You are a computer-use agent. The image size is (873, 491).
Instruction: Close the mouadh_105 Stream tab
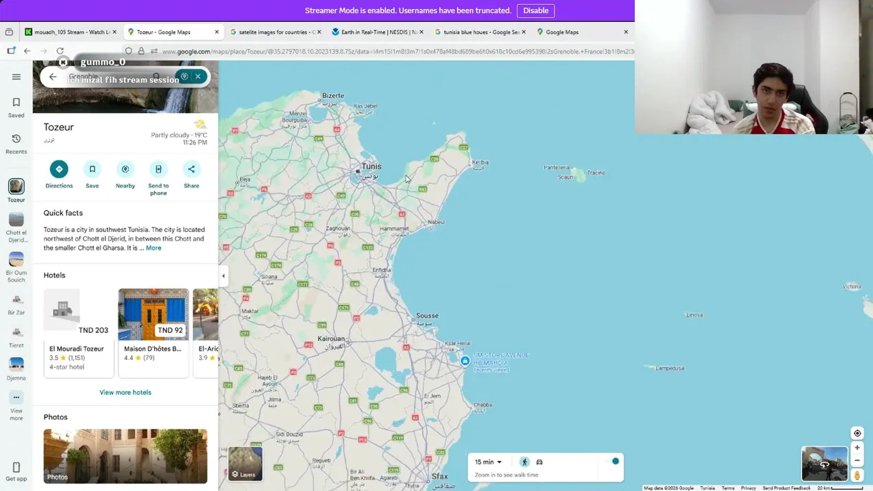pos(114,32)
